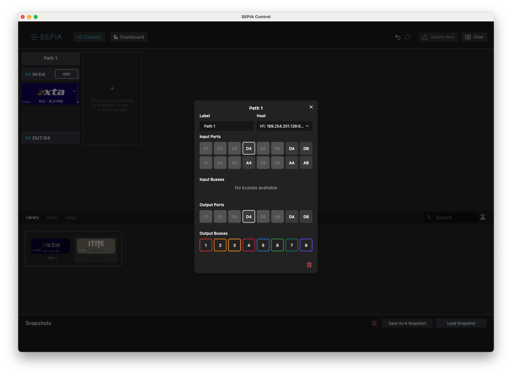The image size is (512, 376).
Task: Select the J-Type H1S5 module in library
Action: [x=96, y=246]
